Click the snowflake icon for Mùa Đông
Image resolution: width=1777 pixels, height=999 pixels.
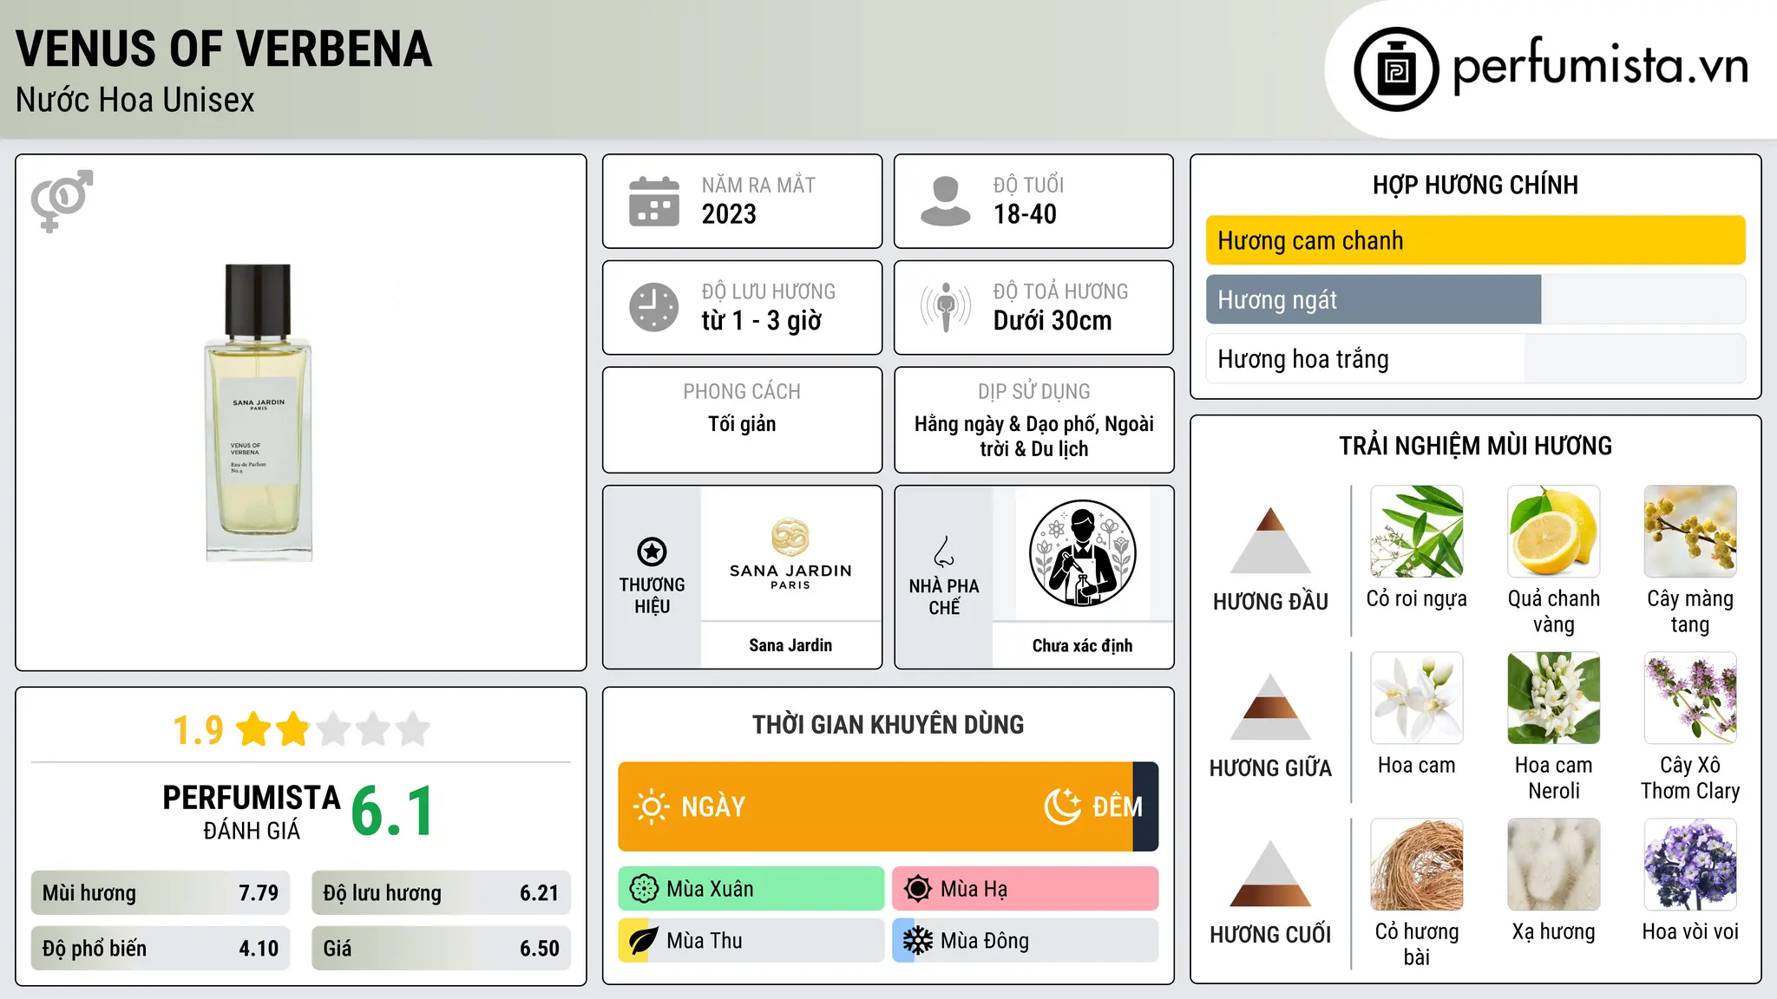[x=918, y=941]
